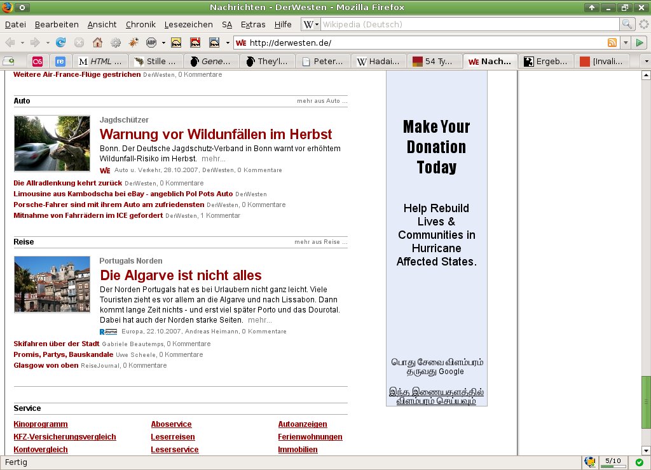Go back with the Back arrow button
Image resolution: width=651 pixels, height=470 pixels.
point(10,43)
